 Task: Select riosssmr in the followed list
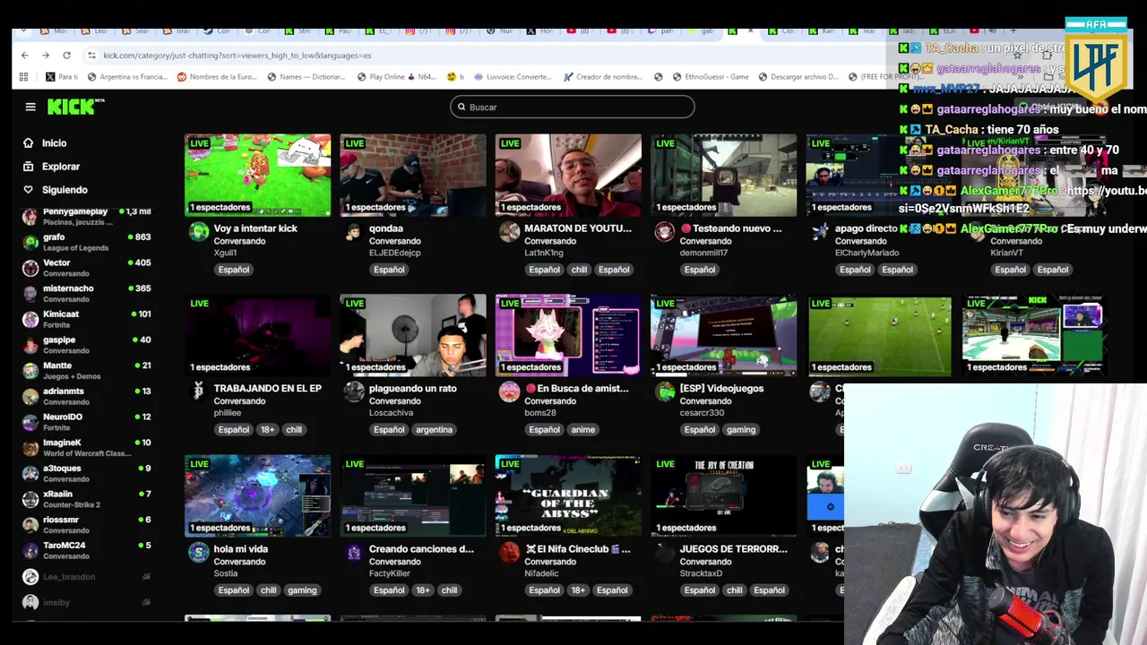(x=87, y=524)
